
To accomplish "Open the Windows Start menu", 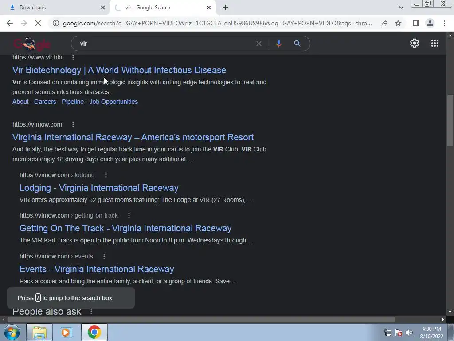I will 12,332.
